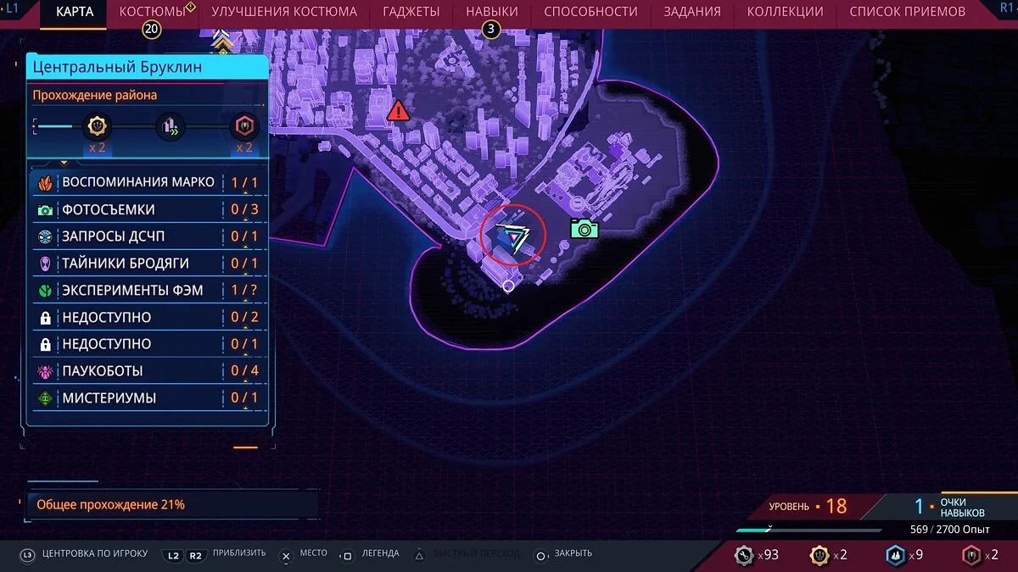The width and height of the screenshot is (1018, 572).
Task: Click the red hero token reward icon on progress bar
Action: 244,127
